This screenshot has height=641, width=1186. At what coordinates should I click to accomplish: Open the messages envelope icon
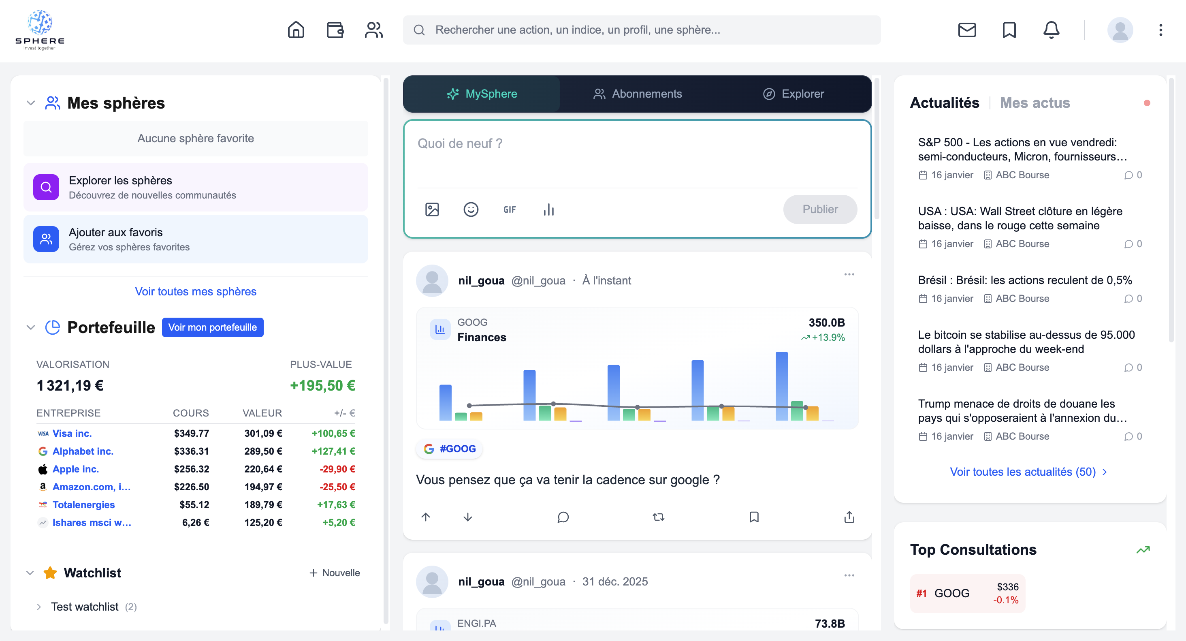[x=966, y=30]
